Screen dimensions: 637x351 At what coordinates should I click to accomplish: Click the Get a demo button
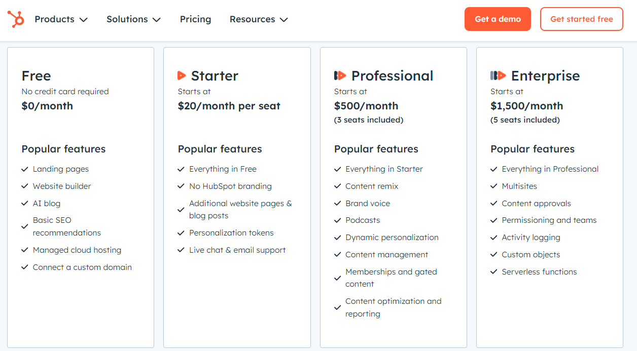point(498,19)
